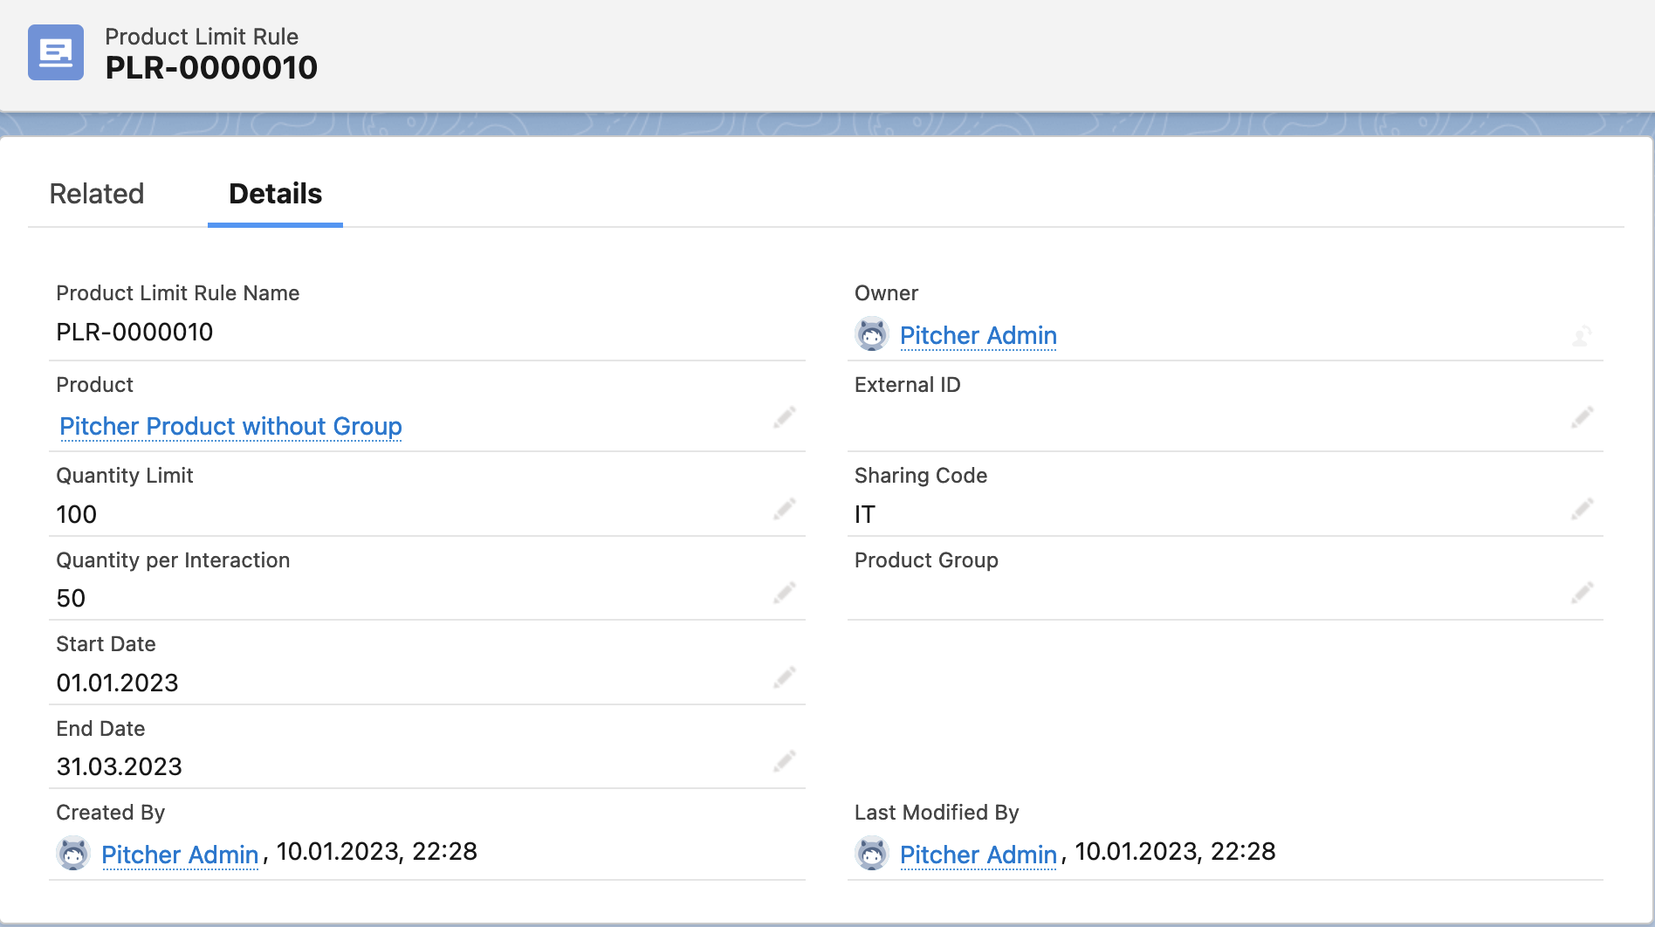Image resolution: width=1655 pixels, height=927 pixels.
Task: Edit Quantity Limit using pencil icon
Action: 784,509
